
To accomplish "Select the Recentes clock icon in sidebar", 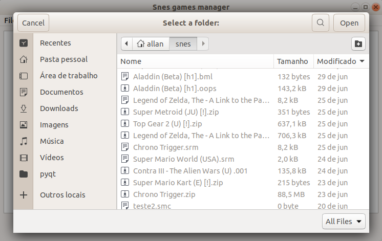I will [x=24, y=43].
